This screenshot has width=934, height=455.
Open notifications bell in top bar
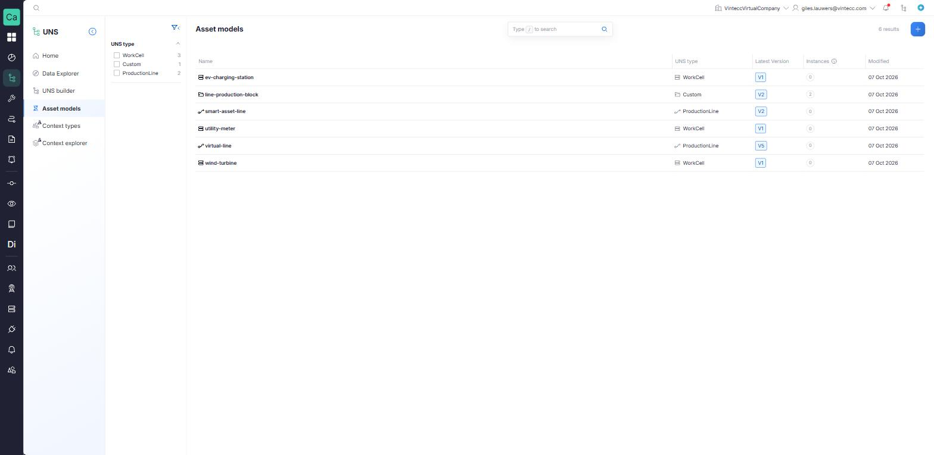tap(886, 8)
